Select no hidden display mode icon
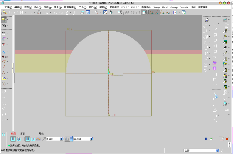This screenshot has height=154, width=233. point(138,13)
